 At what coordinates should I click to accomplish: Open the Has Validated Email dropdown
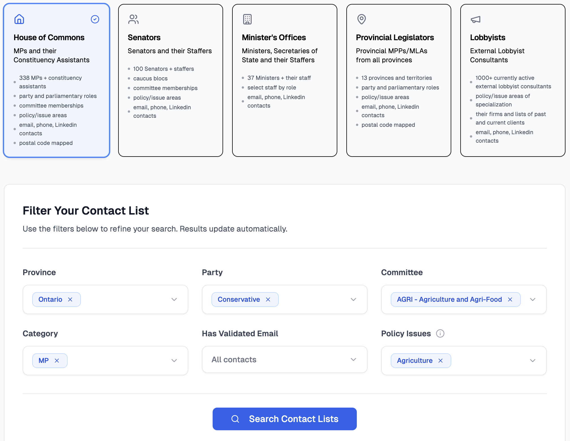point(284,359)
